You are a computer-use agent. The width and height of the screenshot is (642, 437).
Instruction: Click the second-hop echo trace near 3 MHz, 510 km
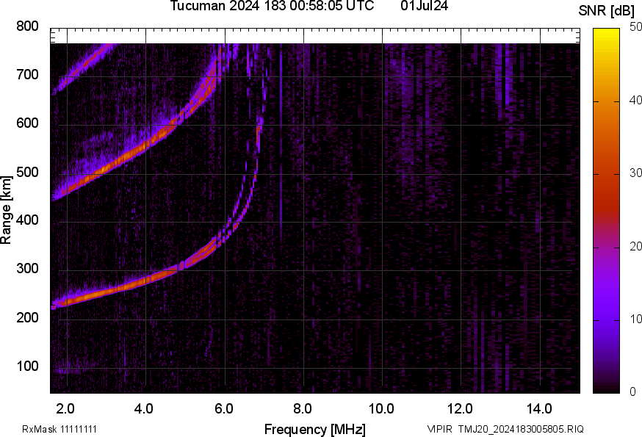(107, 168)
